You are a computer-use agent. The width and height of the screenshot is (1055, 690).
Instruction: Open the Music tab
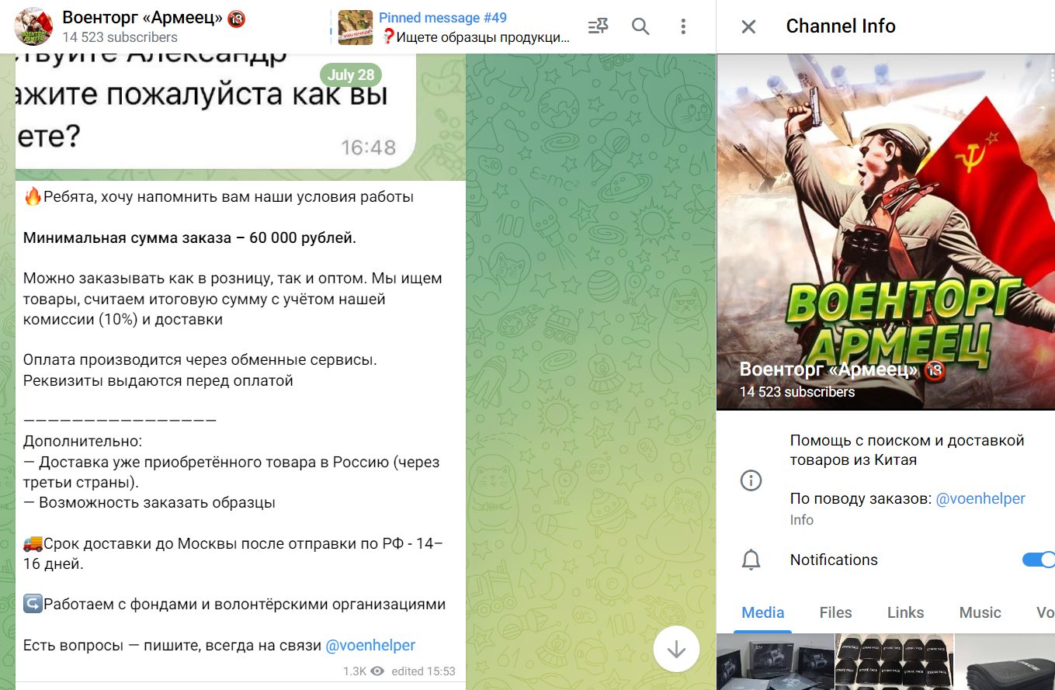980,612
